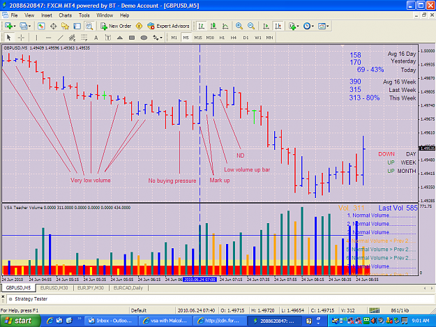Select the crosshair tool
The width and height of the screenshot is (436, 327).
(21, 38)
